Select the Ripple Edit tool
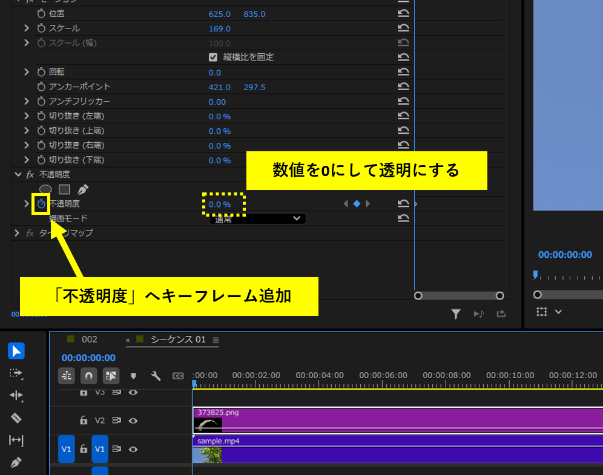The height and width of the screenshot is (475, 603). click(16, 396)
